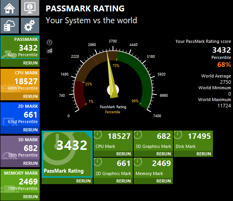The height and width of the screenshot is (201, 233).
Task: Click the 1% gauge percentile marker
Action: click(91, 101)
